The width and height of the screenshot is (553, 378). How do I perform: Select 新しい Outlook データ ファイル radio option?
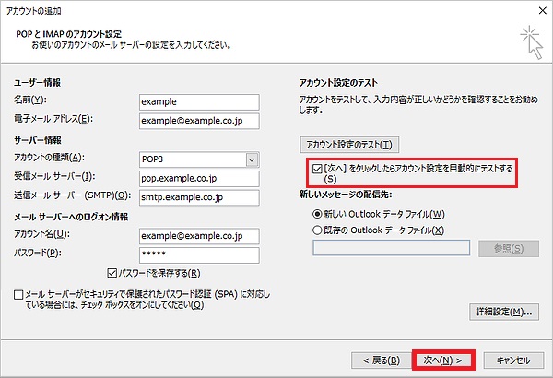(319, 214)
